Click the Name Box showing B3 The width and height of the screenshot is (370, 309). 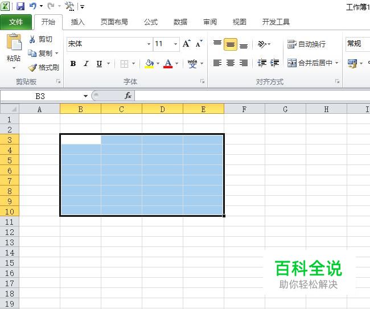[x=40, y=96]
